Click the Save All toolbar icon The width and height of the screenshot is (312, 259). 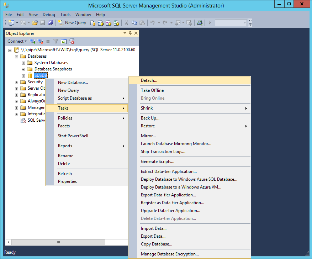click(x=50, y=23)
